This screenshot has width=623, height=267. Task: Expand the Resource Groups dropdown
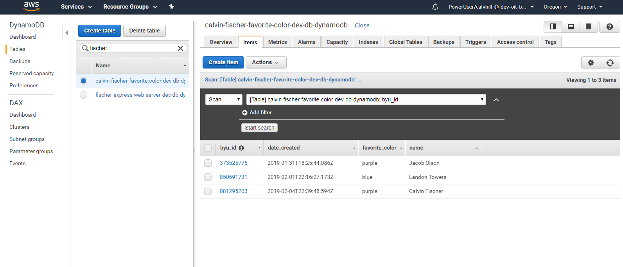coord(130,7)
